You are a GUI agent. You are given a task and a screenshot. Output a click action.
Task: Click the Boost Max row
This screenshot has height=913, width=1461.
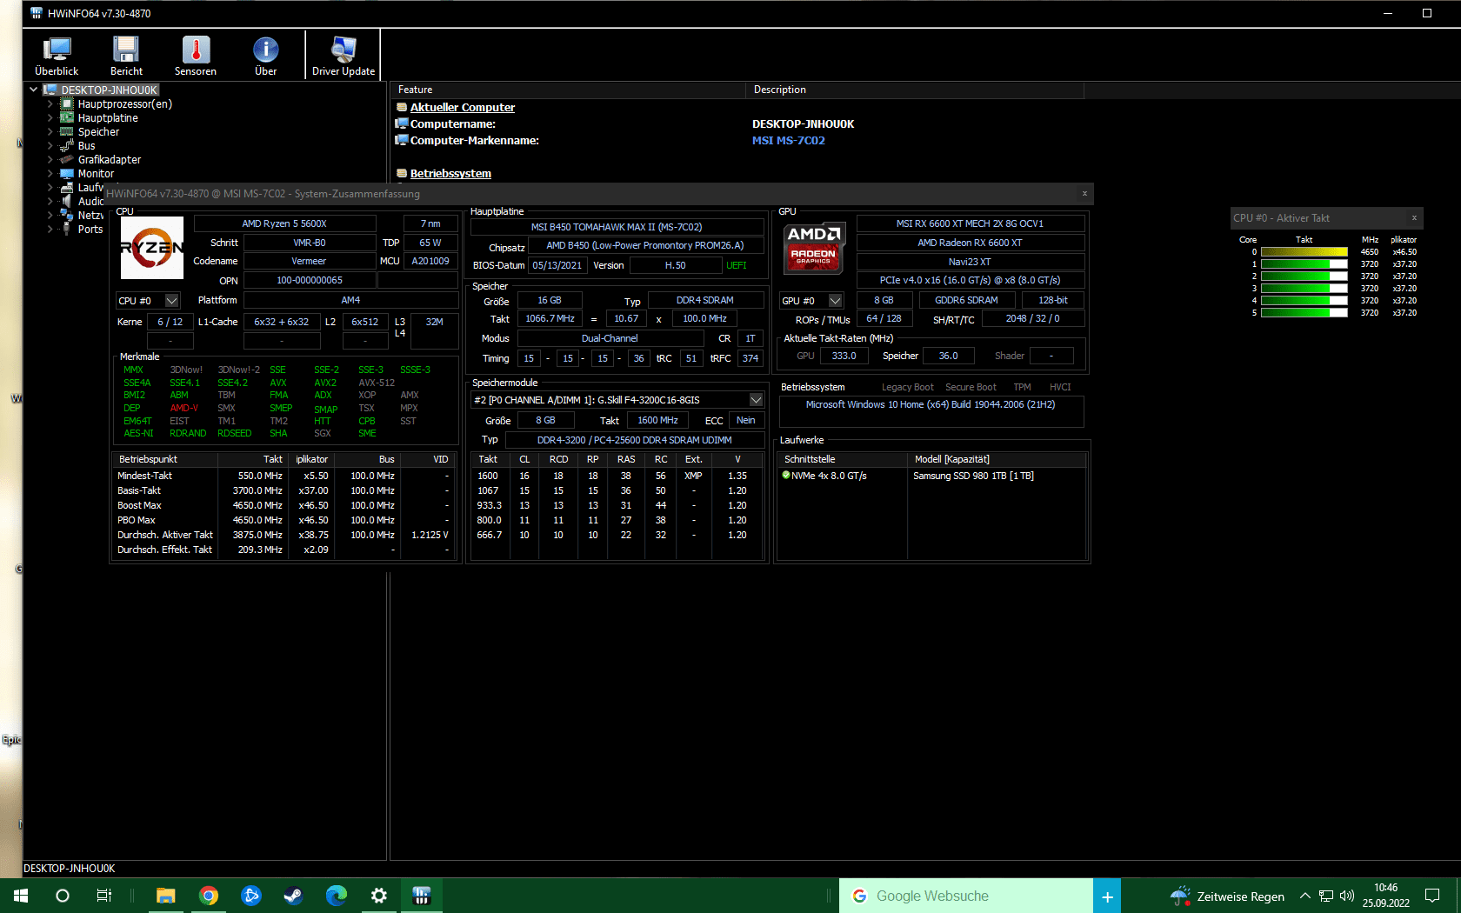point(284,506)
